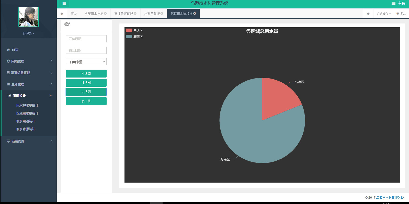Close the 文件备案管理 tab via its x icon

pyautogui.click(x=135, y=14)
